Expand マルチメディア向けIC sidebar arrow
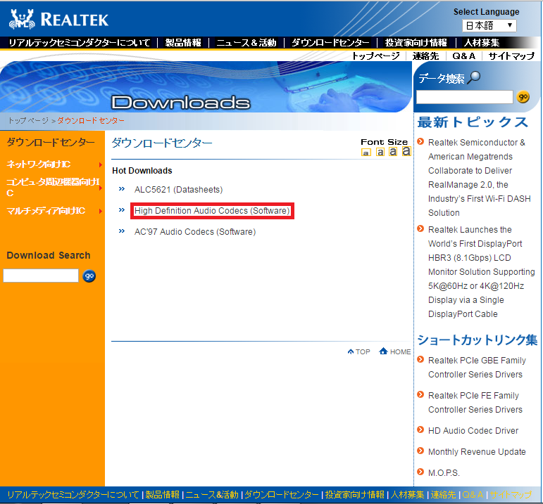This screenshot has width=543, height=504. (101, 211)
